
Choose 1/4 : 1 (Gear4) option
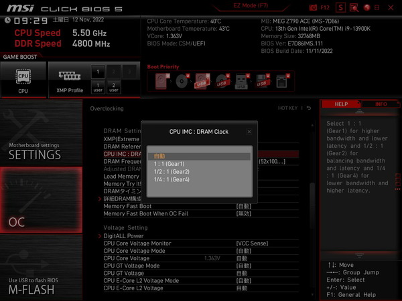pos(172,179)
